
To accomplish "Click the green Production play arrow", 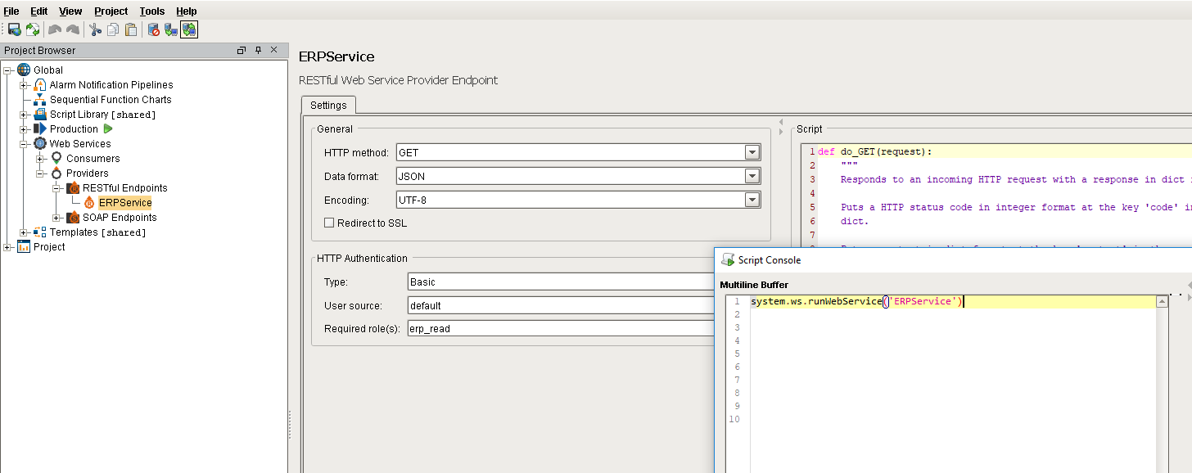I will pyautogui.click(x=108, y=128).
